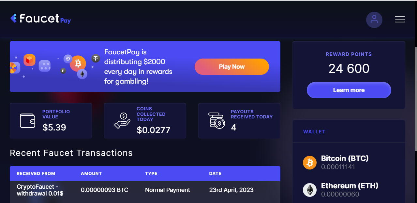
Task: Click the orange Bitcoin coin in banner
Action: pyautogui.click(x=78, y=63)
